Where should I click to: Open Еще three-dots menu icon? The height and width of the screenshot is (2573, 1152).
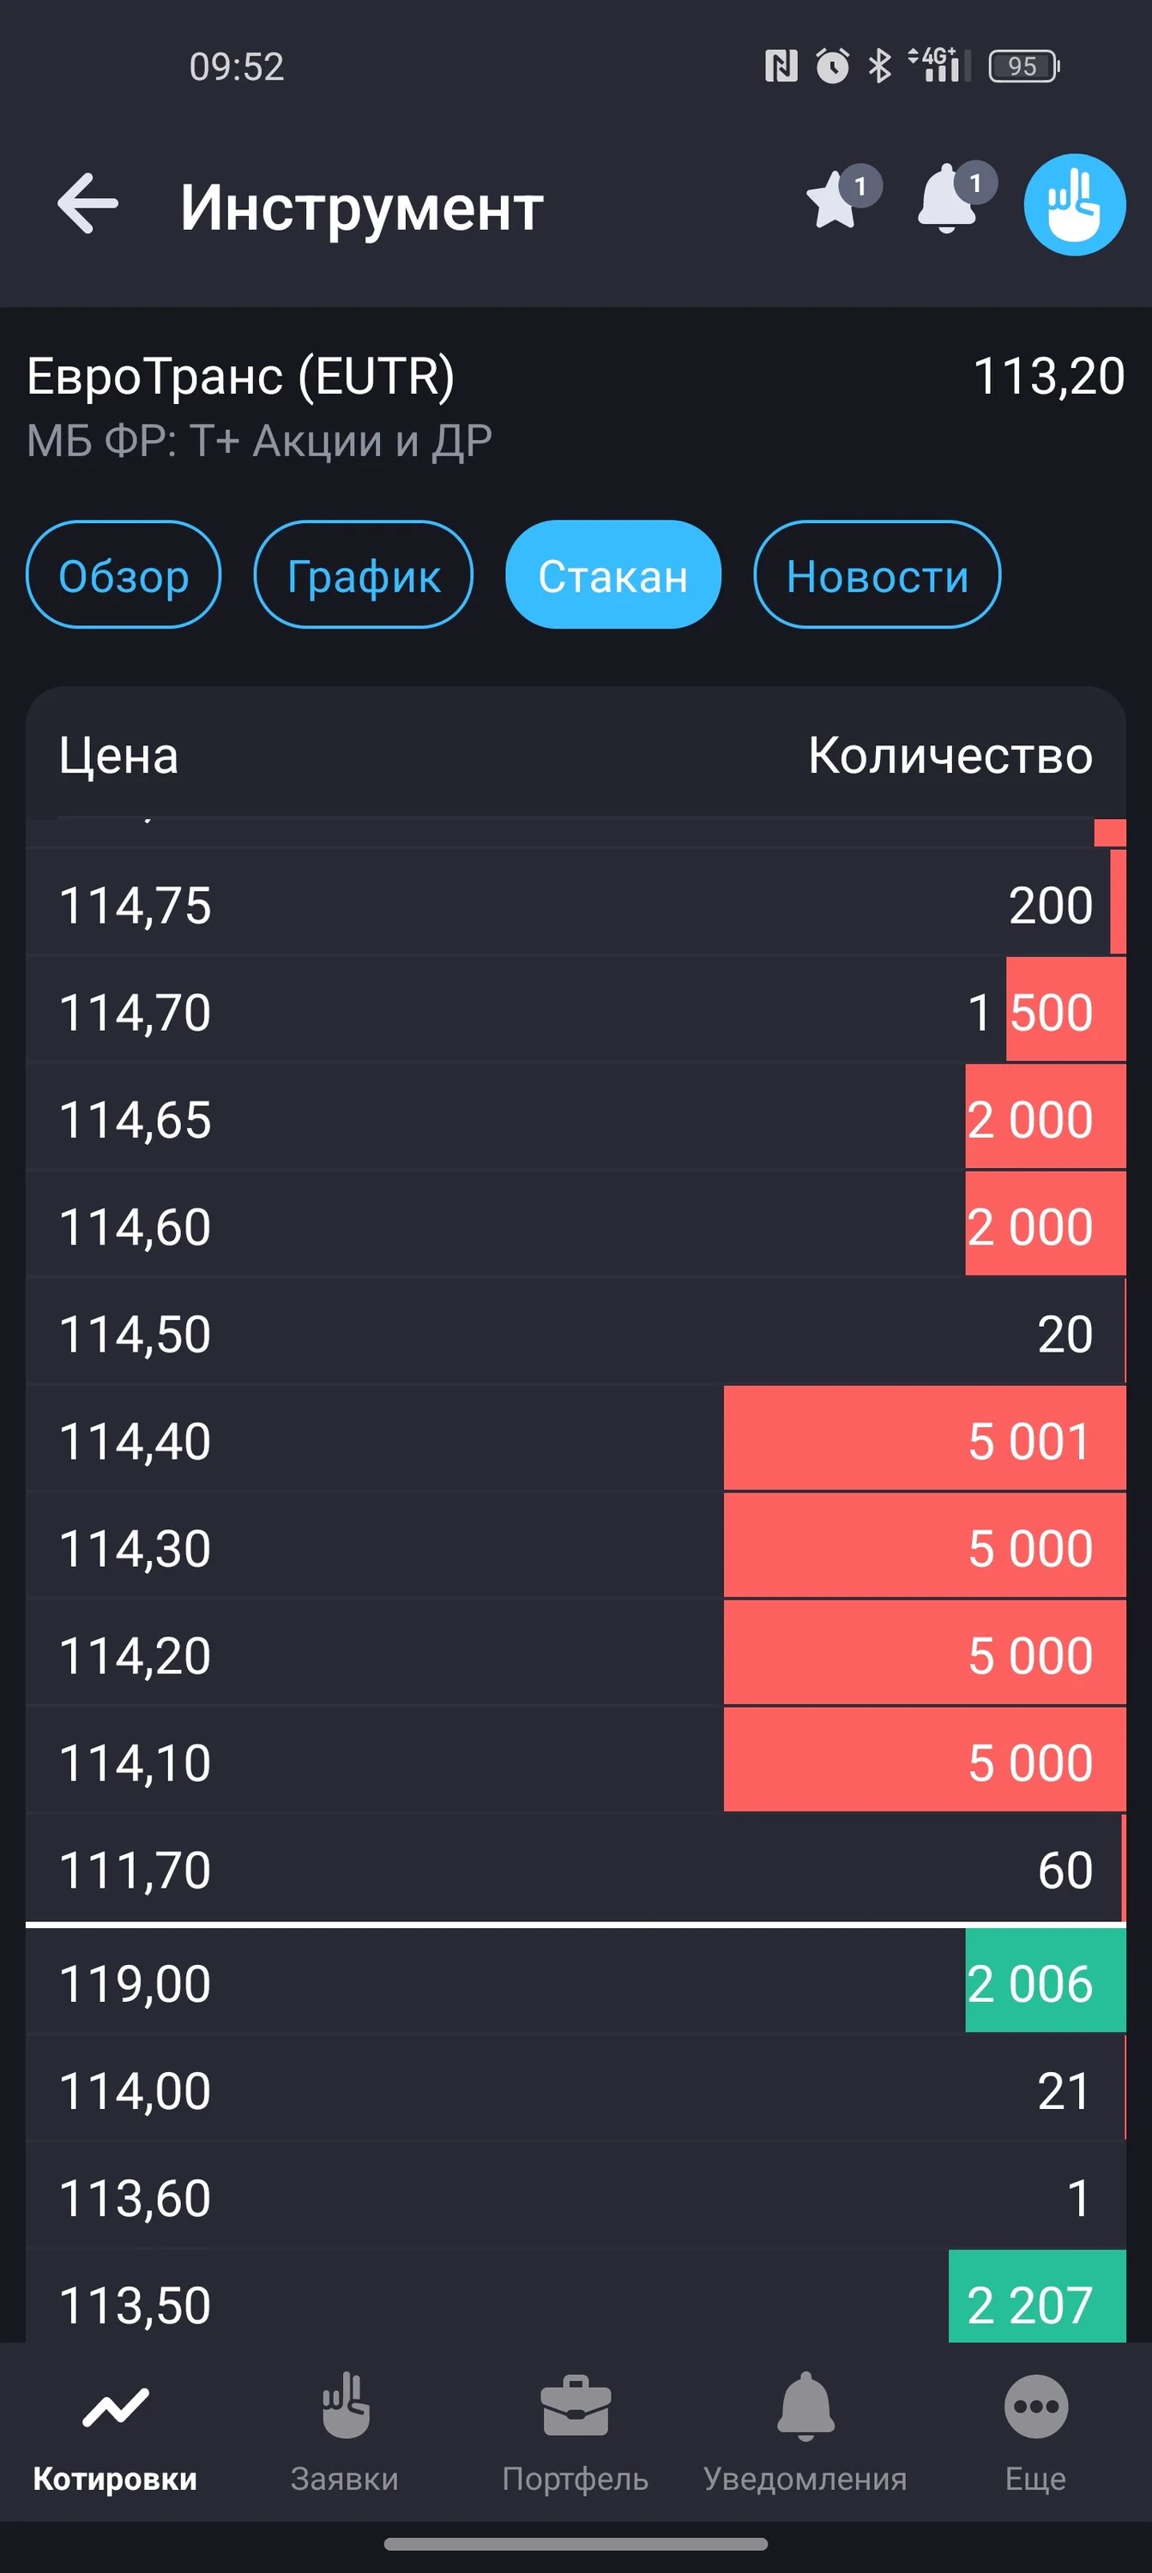point(1036,2407)
